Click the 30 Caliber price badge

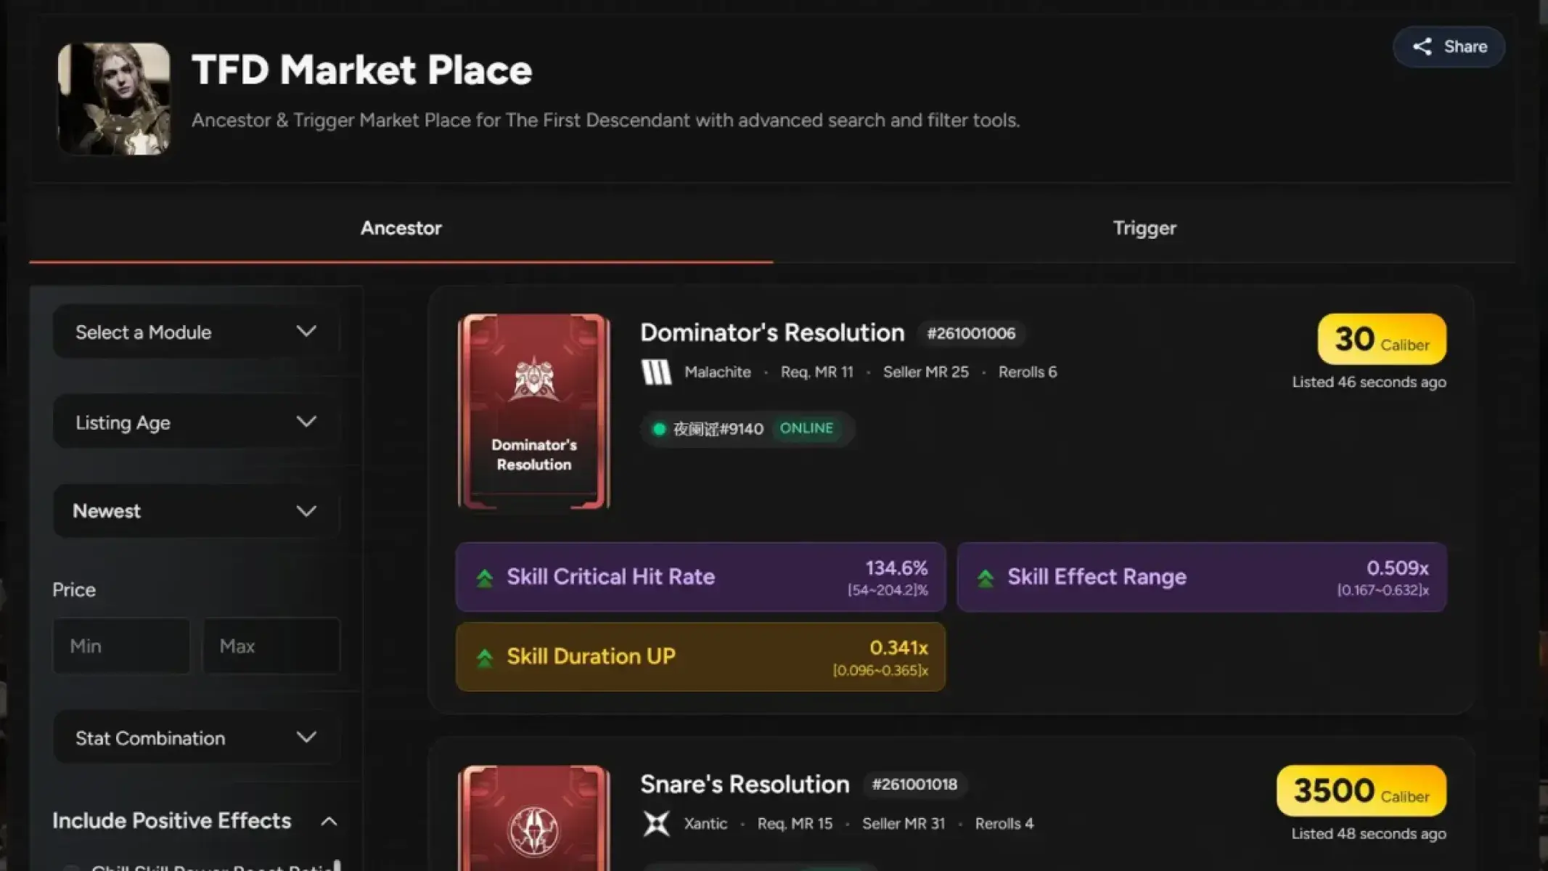coord(1380,338)
